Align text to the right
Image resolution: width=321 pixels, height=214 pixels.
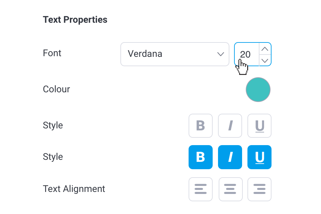coord(259,189)
